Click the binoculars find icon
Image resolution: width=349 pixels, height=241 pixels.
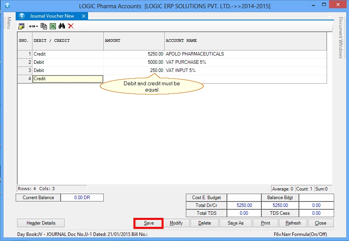pos(62,26)
